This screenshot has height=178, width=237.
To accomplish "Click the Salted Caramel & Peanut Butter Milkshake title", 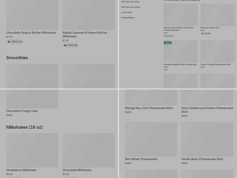I will [85, 34].
